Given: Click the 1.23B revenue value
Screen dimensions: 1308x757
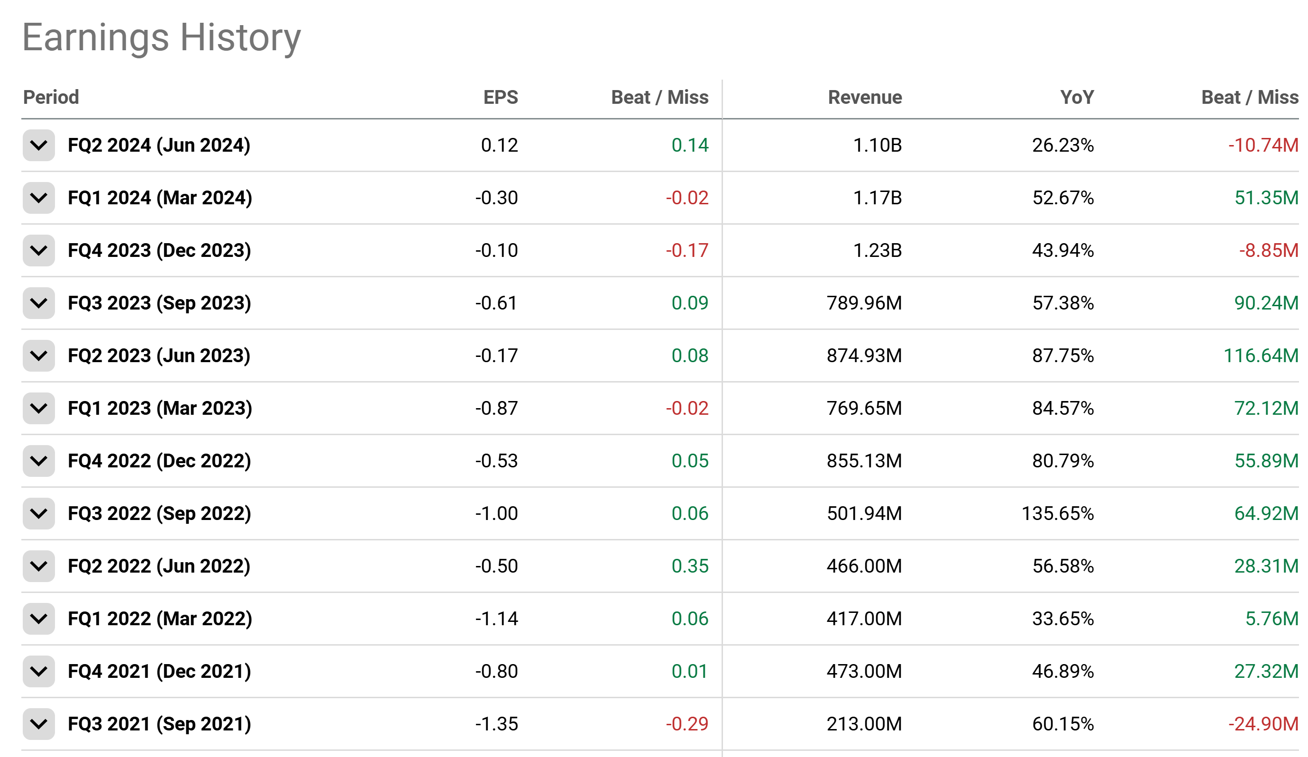Looking at the screenshot, I should coord(877,251).
